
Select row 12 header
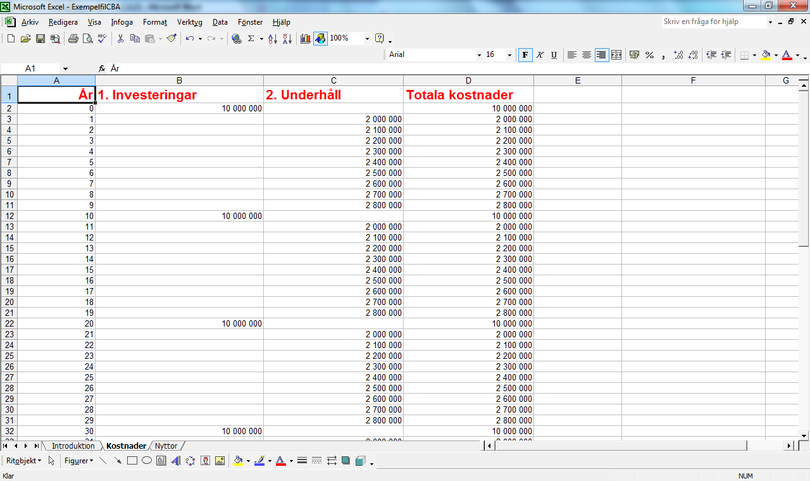[x=9, y=216]
